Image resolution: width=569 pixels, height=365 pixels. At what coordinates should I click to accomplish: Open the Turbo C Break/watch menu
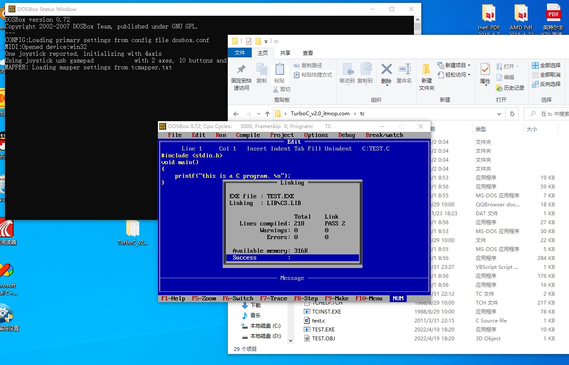point(384,135)
